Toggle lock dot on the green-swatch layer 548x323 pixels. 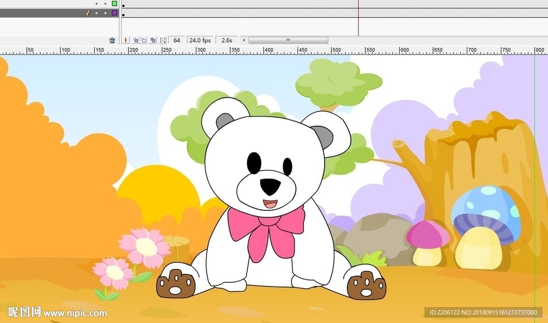click(105, 4)
